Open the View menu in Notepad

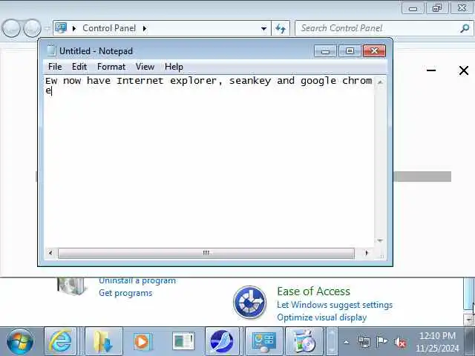click(x=145, y=67)
